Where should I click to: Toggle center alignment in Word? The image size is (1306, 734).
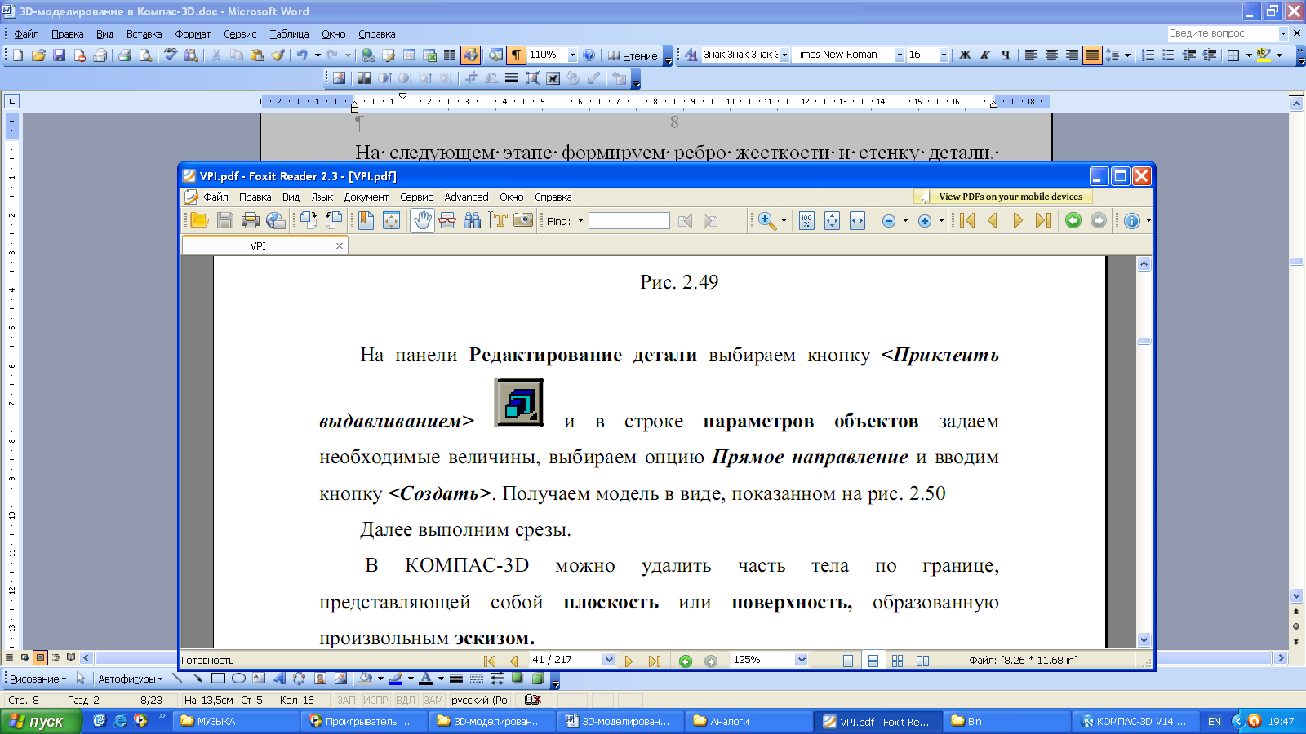point(1051,55)
